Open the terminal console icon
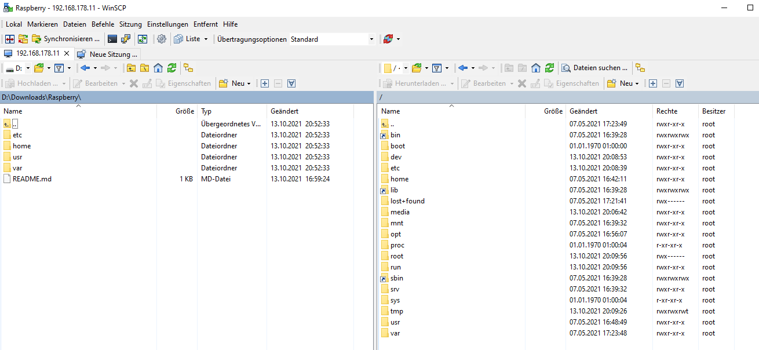759x350 pixels. click(112, 39)
